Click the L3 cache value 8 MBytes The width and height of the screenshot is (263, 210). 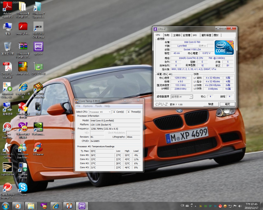[213, 89]
